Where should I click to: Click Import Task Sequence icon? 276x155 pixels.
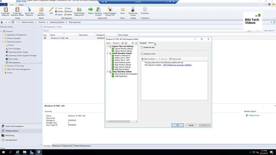click(29, 9)
